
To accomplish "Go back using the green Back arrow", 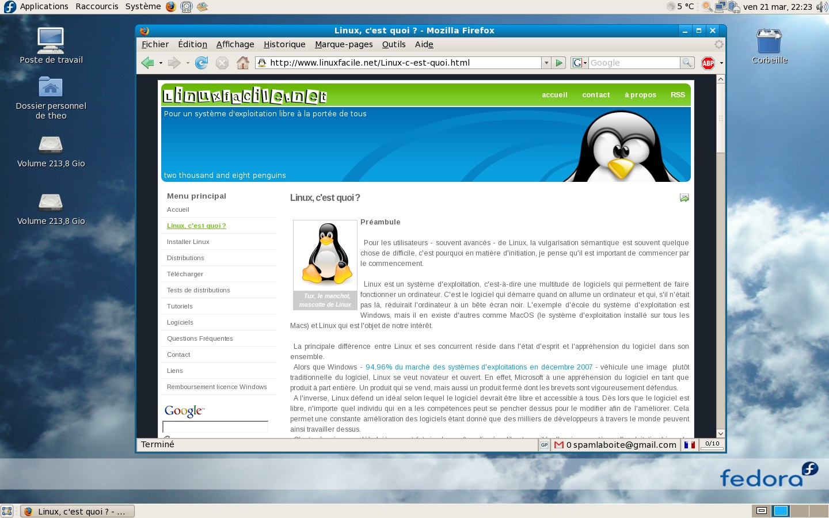I will 147,63.
